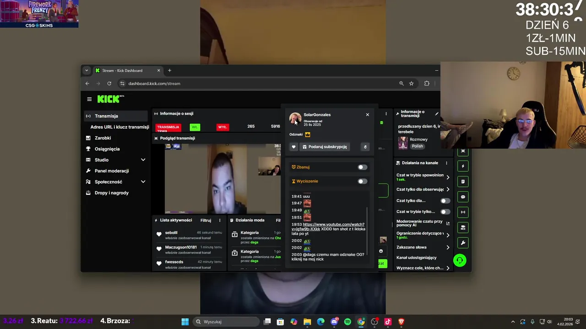Click the wrench widget icon in right rail
This screenshot has width=586, height=329.
[463, 243]
